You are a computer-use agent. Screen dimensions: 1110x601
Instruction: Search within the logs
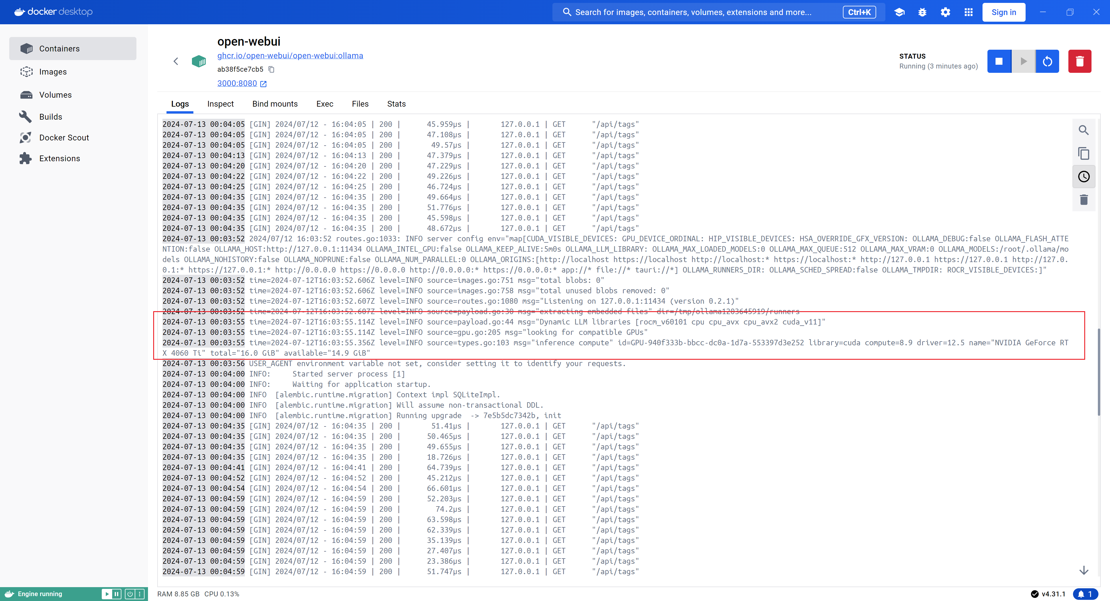pos(1084,130)
